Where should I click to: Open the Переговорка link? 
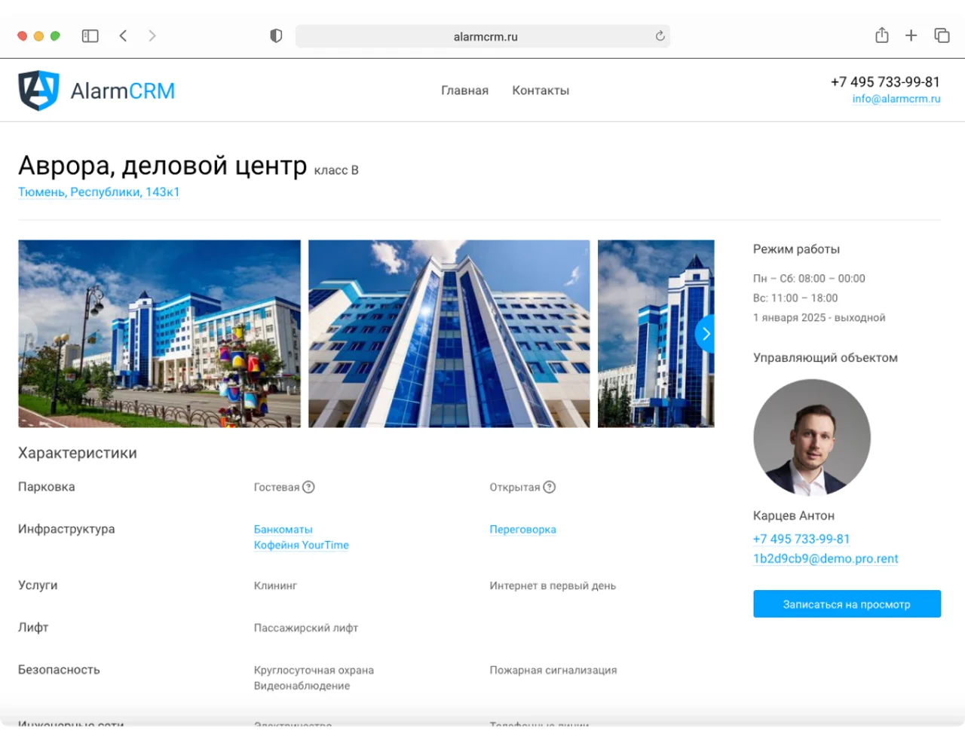pyautogui.click(x=522, y=530)
